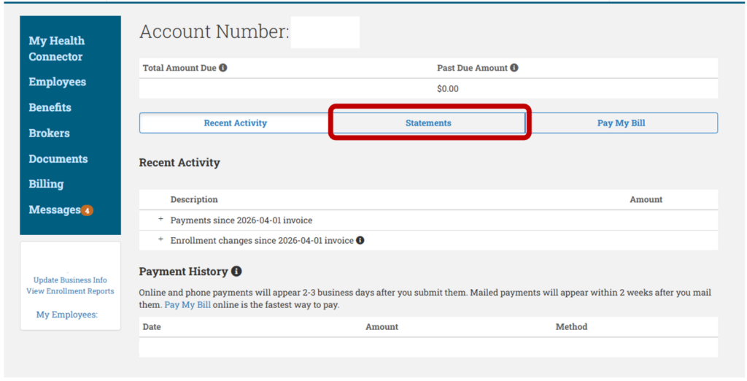The height and width of the screenshot is (381, 747).
Task: Click the Date column header
Action: point(152,327)
